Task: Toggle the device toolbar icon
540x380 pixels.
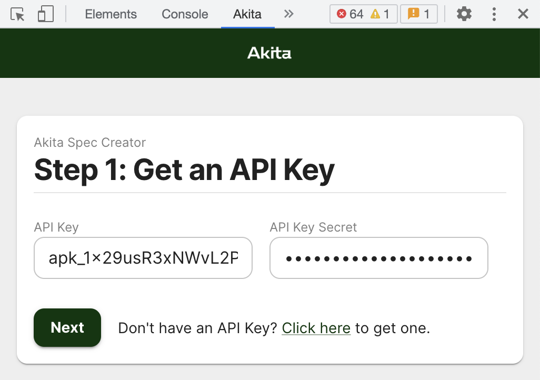Action: (x=46, y=14)
